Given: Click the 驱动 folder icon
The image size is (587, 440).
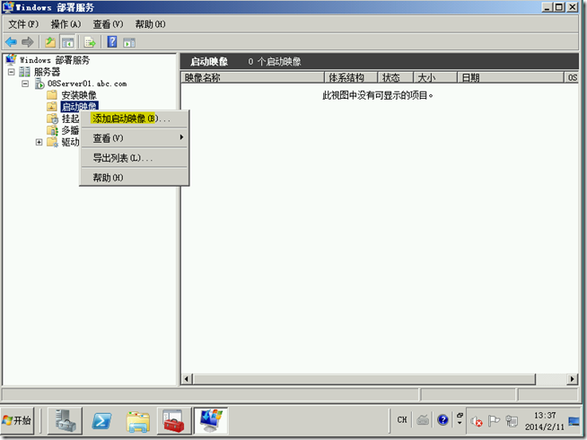Looking at the screenshot, I should click(x=52, y=142).
